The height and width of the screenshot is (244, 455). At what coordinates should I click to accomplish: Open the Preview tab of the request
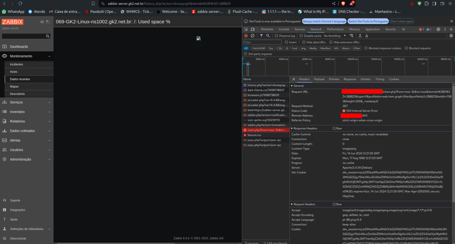[x=334, y=79]
